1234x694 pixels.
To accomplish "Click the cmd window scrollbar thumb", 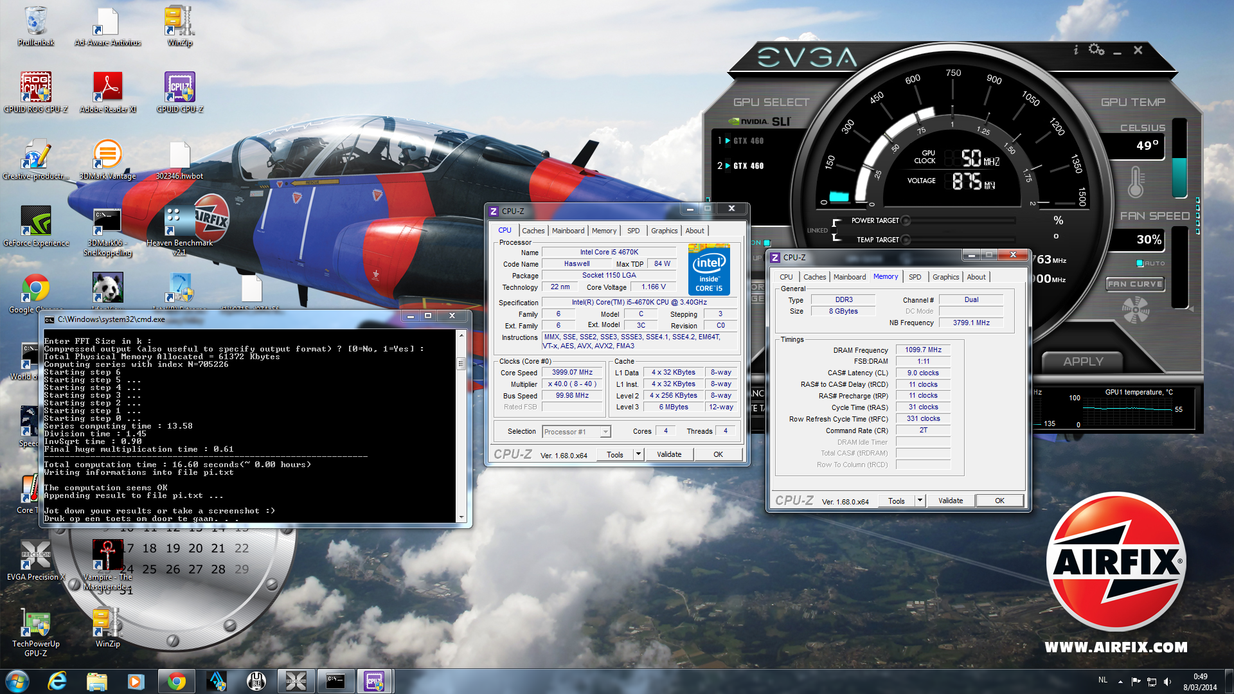I will (461, 364).
